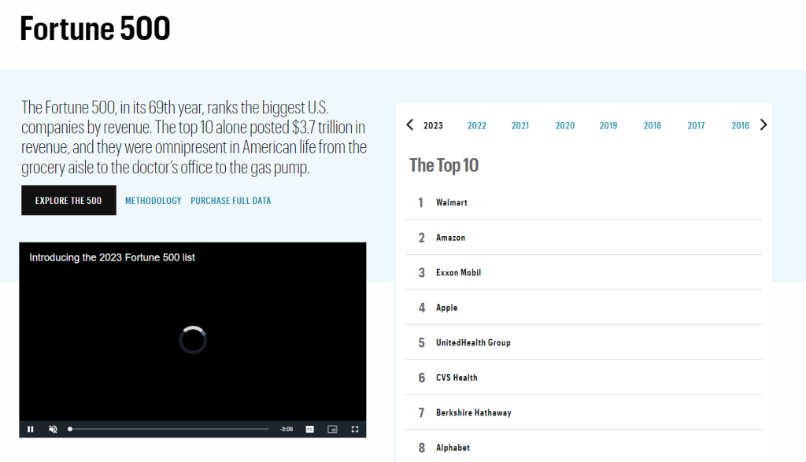Open Berkshire Hathaway's listing

point(473,412)
